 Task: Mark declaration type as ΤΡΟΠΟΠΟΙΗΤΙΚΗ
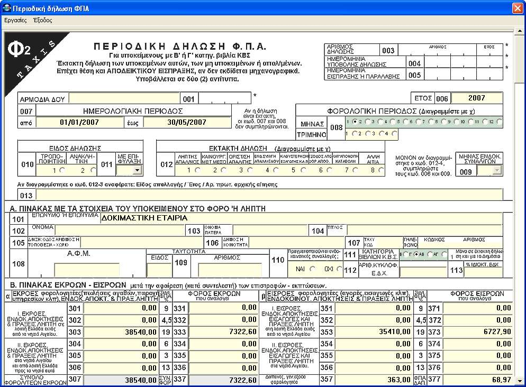[62, 170]
